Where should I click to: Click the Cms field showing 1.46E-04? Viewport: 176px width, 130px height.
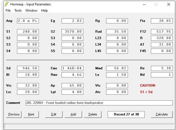72,69
